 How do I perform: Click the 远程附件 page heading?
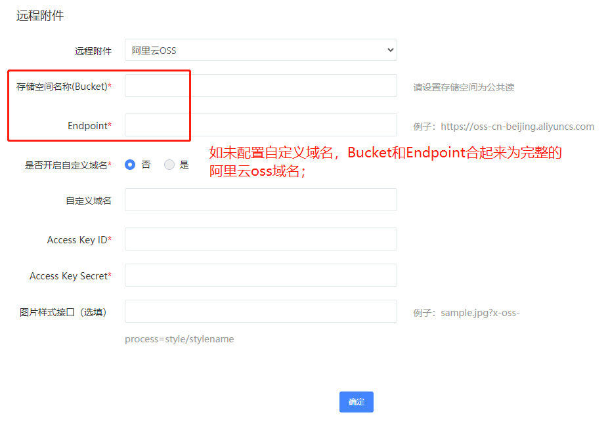click(x=40, y=16)
